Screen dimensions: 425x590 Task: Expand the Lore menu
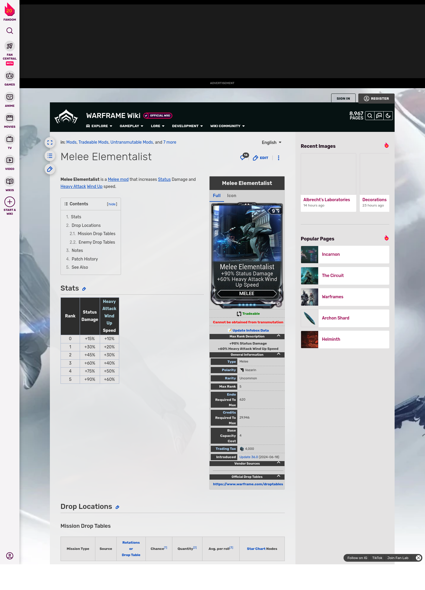click(158, 126)
